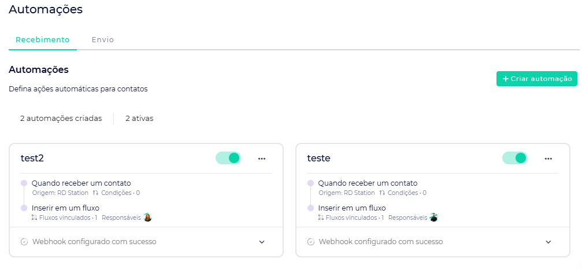
Task: Click webhook success check icon in test2
Action: [x=24, y=242]
